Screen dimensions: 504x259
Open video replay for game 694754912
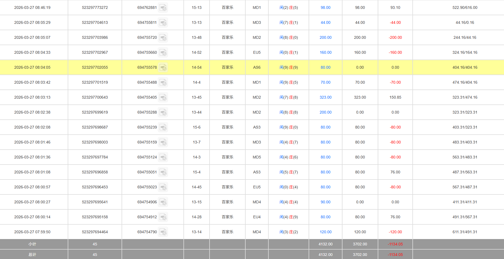163,217
